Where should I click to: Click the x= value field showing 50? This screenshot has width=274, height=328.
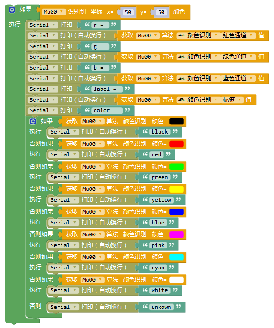pyautogui.click(x=128, y=12)
